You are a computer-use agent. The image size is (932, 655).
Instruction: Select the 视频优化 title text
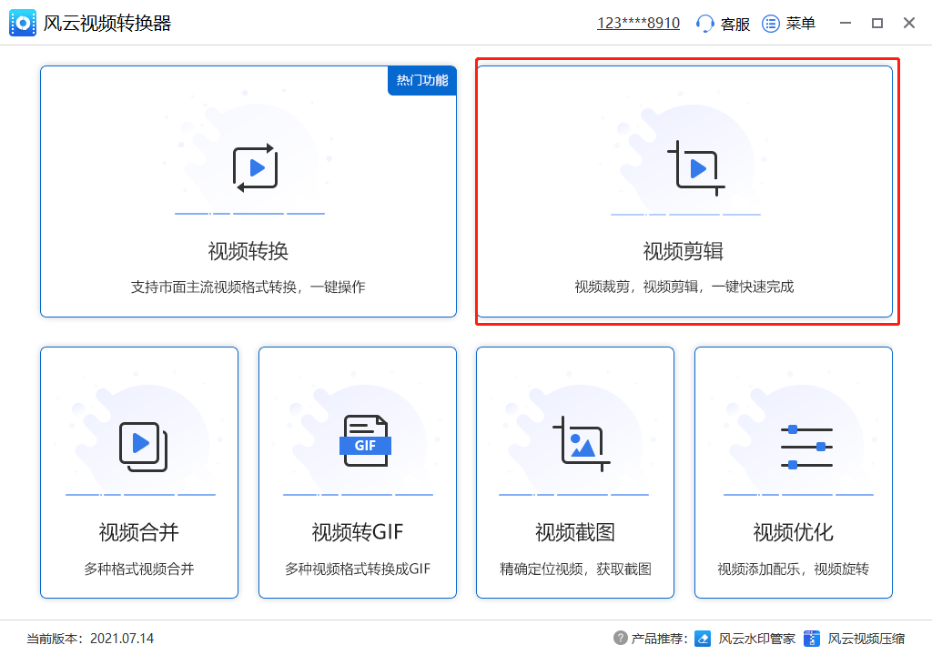[x=793, y=532]
